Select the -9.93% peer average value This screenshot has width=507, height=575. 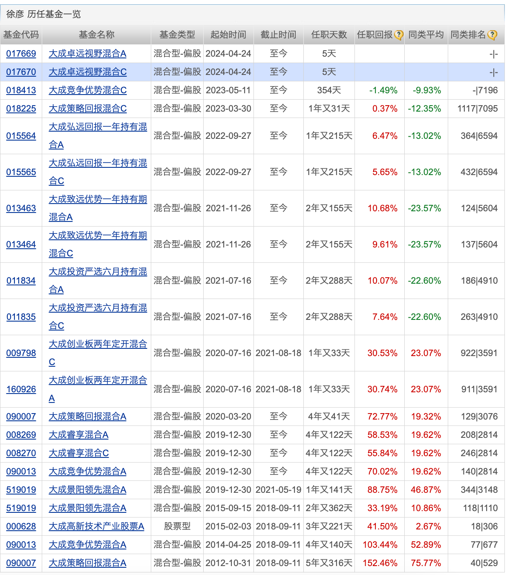pos(427,90)
